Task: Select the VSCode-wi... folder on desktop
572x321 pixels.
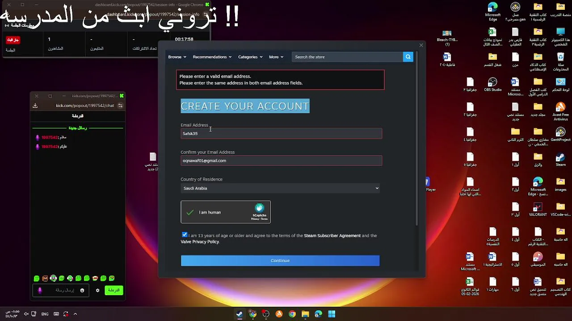Action: click(x=560, y=210)
